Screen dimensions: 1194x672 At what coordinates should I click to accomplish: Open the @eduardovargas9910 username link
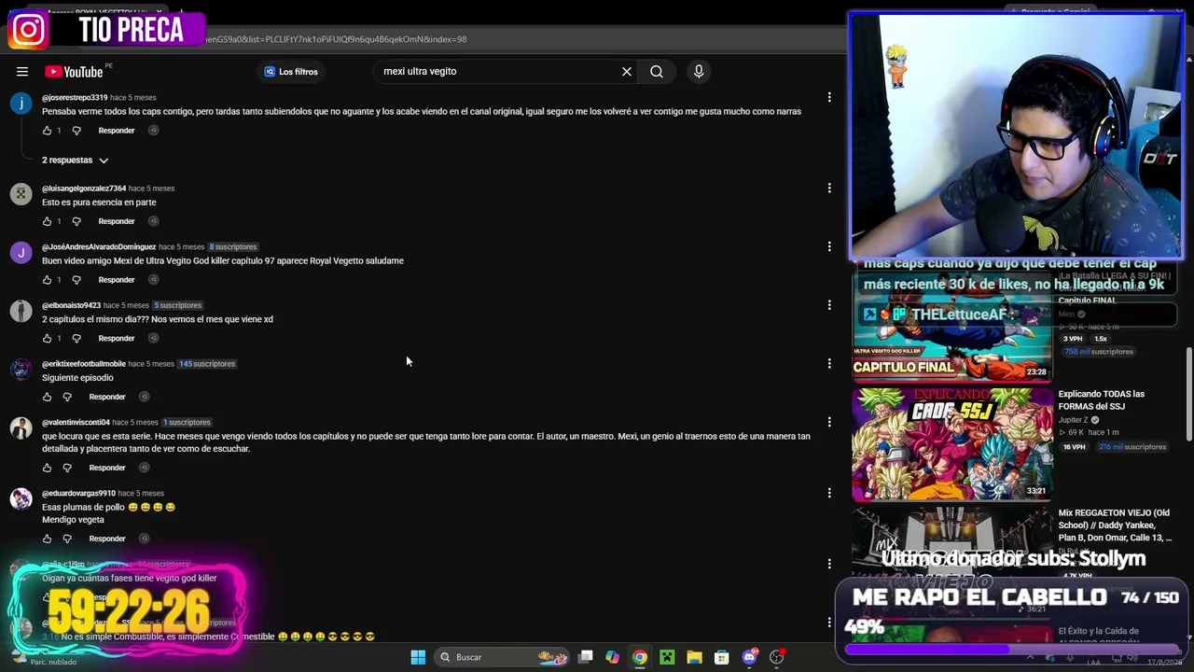pos(78,494)
